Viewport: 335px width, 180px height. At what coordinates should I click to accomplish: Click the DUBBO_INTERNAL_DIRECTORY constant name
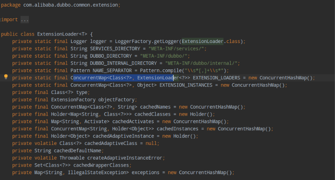pyautogui.click(x=123, y=63)
